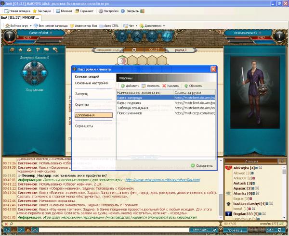
Task: Open the Новая вкладка toolbar button
Action: click(17, 11)
